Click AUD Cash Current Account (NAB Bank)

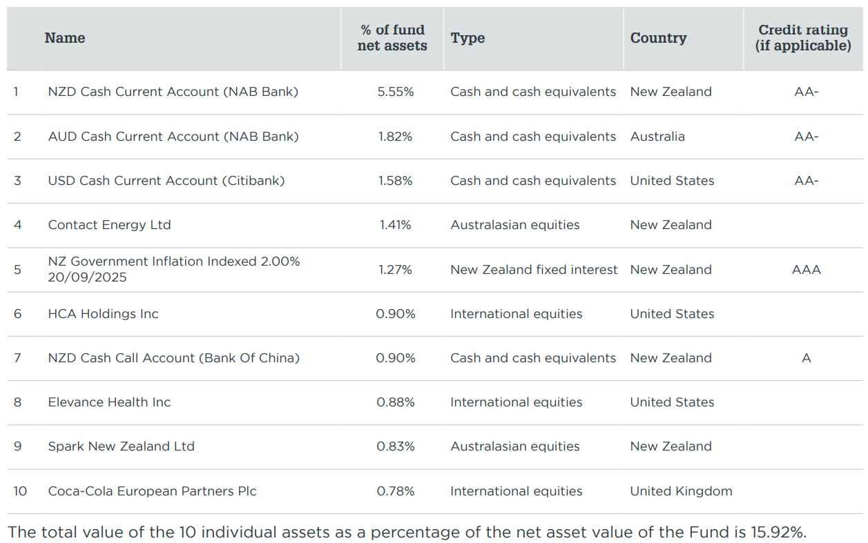[173, 137]
